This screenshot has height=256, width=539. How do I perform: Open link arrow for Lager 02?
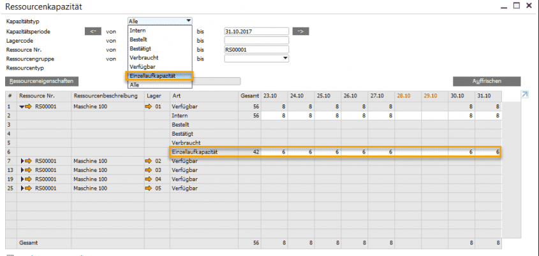(x=148, y=161)
